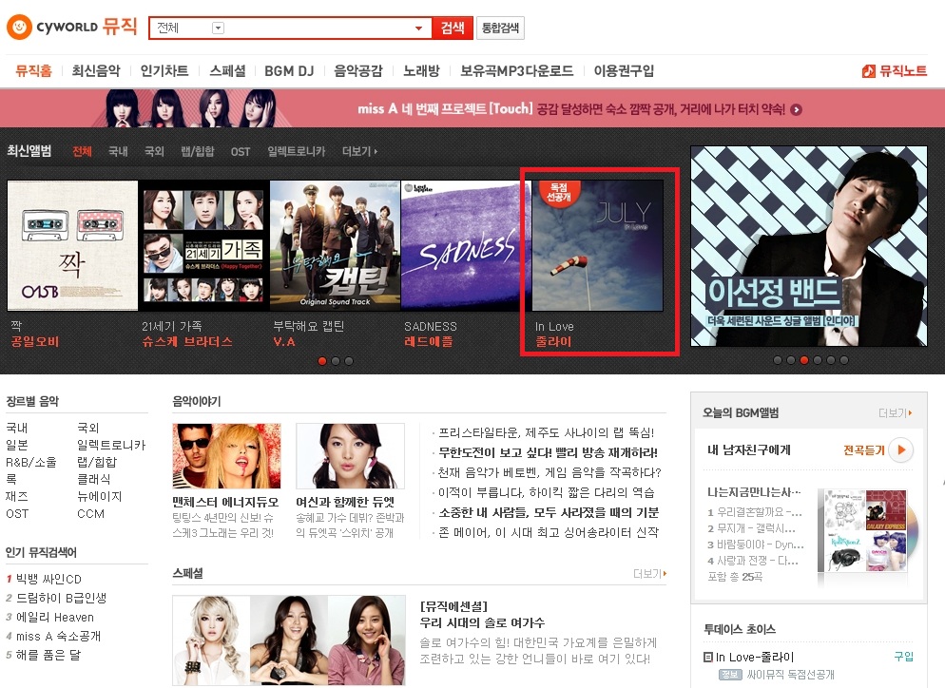
Task: Select the second dot under the album carousel
Action: [336, 361]
